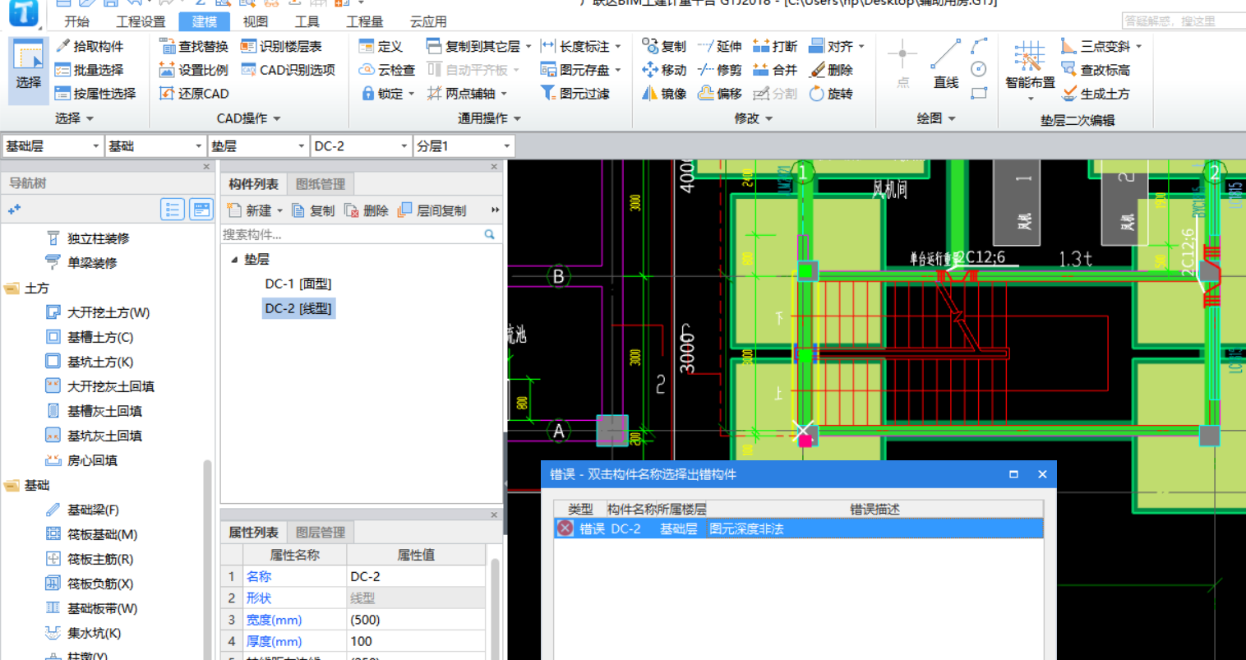
Task: Click 复制 in component list toolbar
Action: (x=313, y=210)
